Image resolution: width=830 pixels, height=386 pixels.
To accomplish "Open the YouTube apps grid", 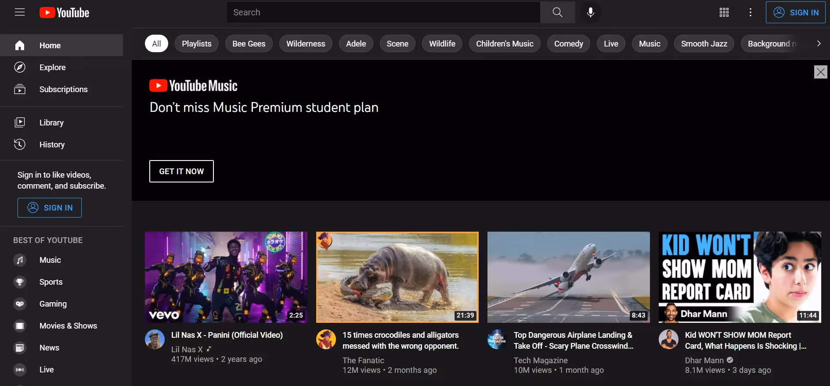I will coord(724,12).
